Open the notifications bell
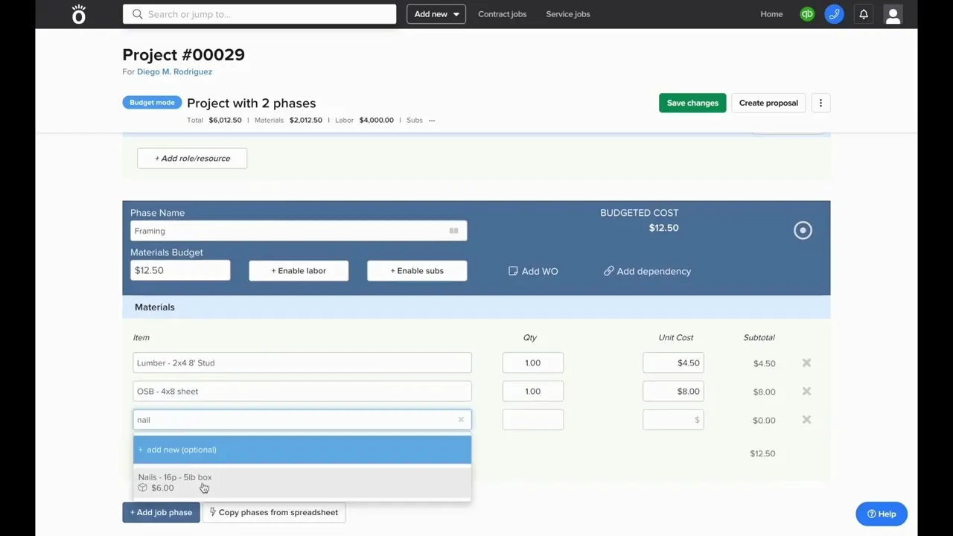This screenshot has height=536, width=953. 864,14
